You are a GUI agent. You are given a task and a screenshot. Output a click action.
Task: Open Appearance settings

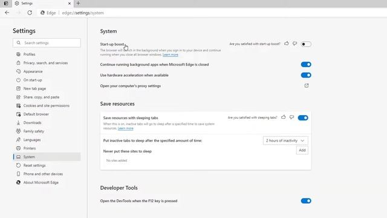47,71
